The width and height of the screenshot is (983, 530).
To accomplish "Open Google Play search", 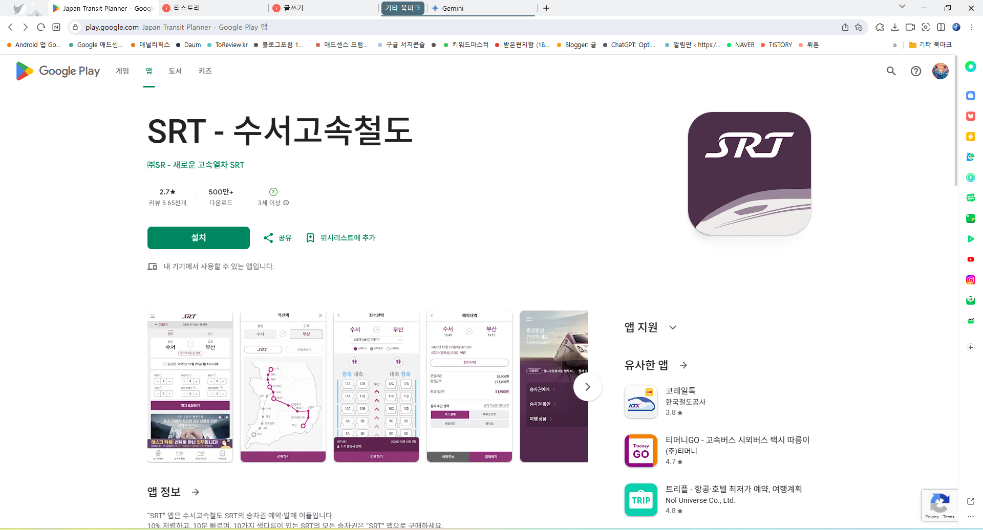I will pos(891,71).
